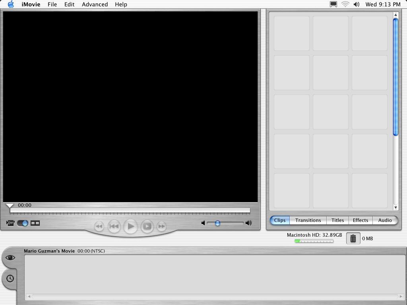
Task: Click the Rewind button
Action: click(x=99, y=226)
